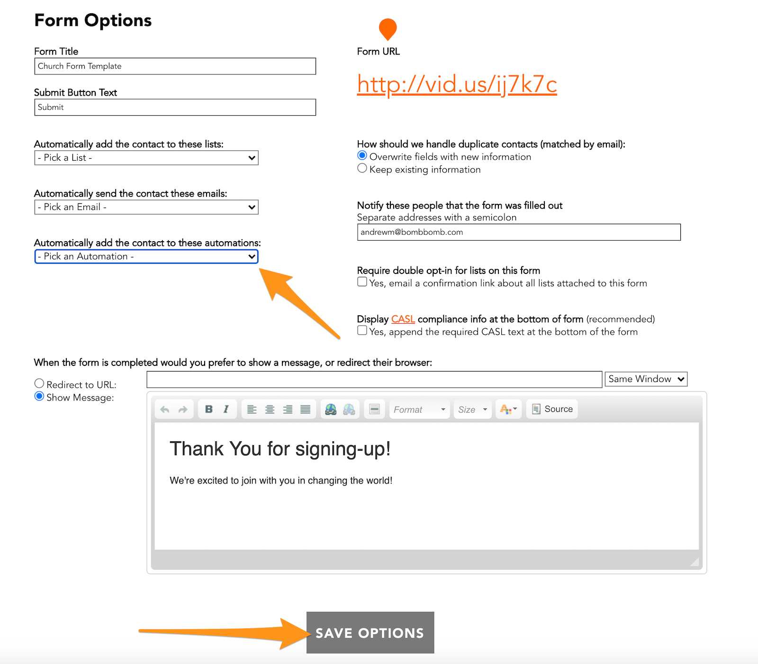This screenshot has width=758, height=664.
Task: Open the Same Window dropdown
Action: point(646,379)
